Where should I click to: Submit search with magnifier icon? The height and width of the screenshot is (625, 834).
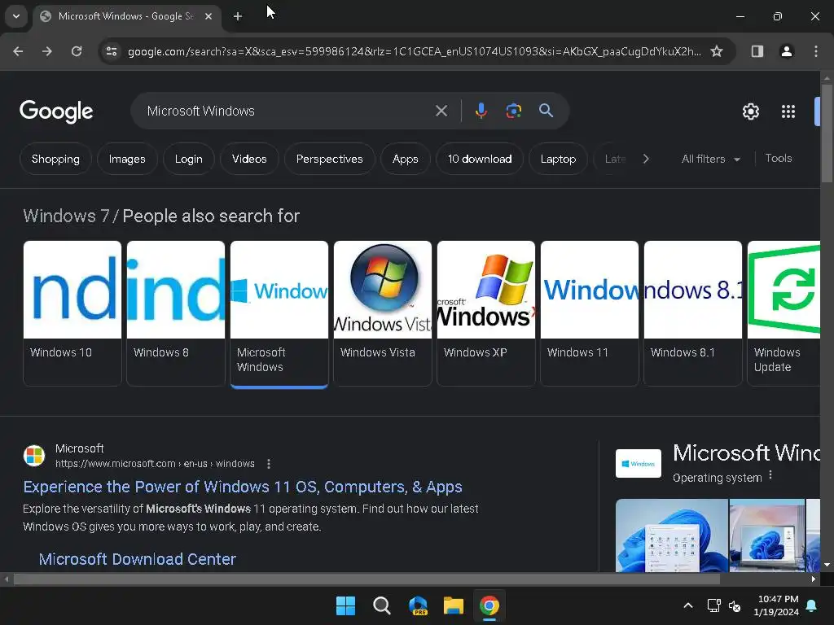(546, 111)
